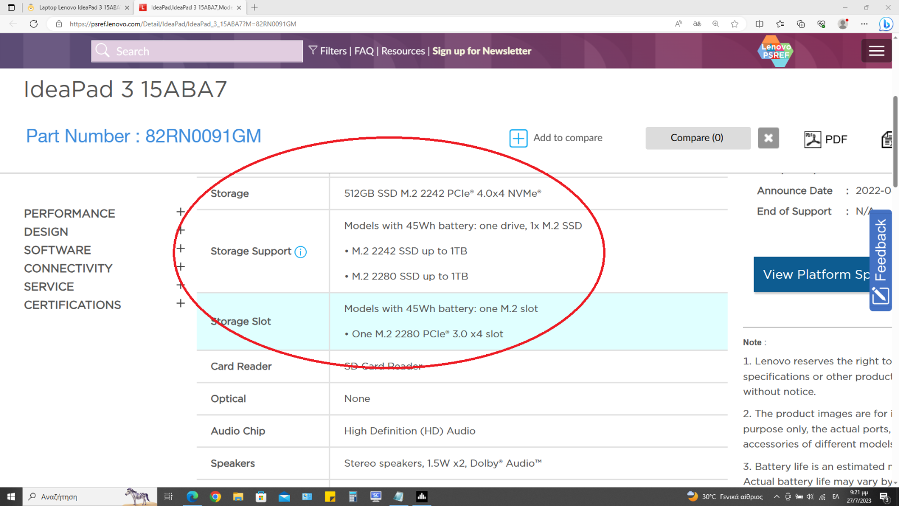Click the Read Aloud icon in address bar
Screen dimensions: 899x506
[679, 24]
